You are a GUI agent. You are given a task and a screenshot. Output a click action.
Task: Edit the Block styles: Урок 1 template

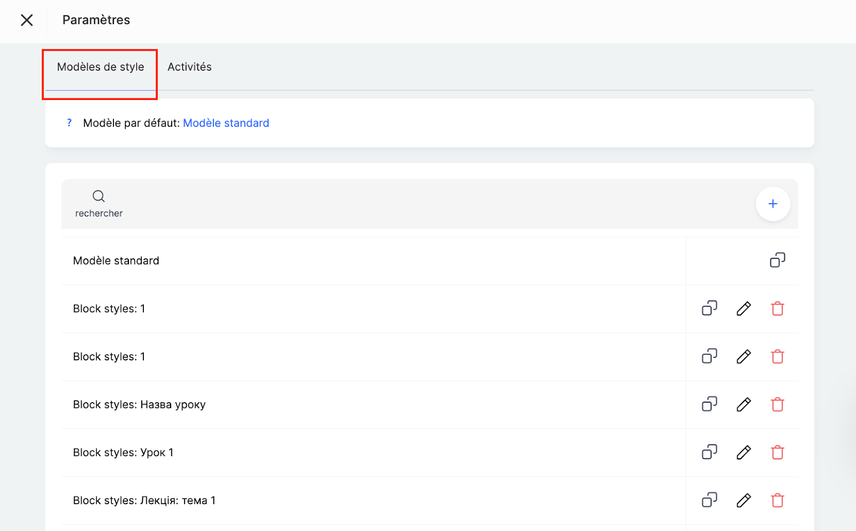point(744,452)
